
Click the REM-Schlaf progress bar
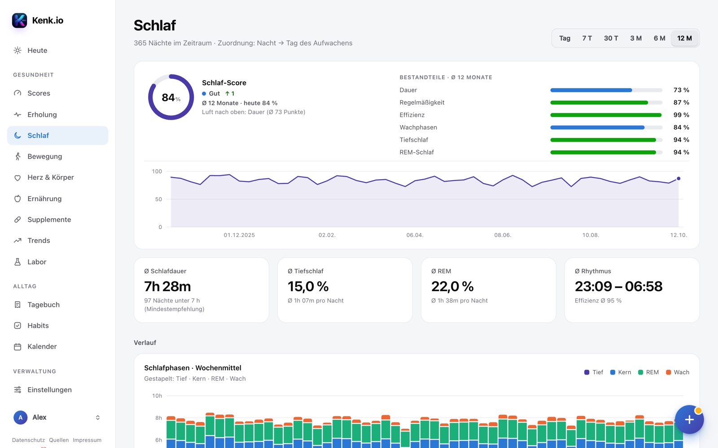click(606, 152)
